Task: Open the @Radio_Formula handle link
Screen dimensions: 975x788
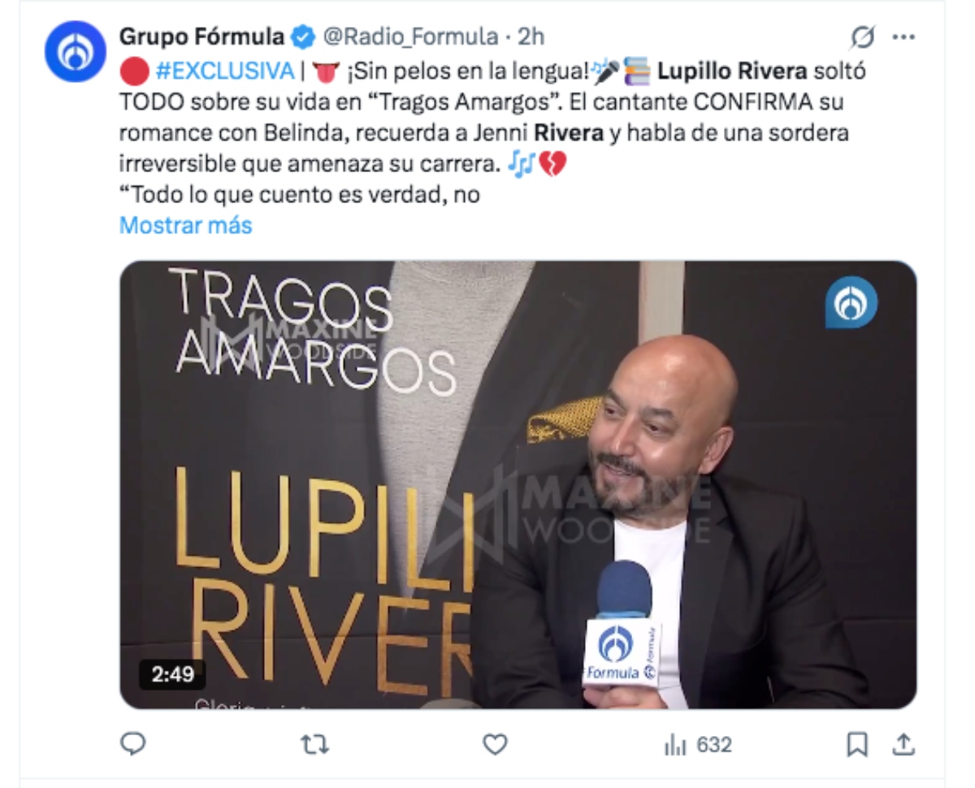Action: point(410,37)
